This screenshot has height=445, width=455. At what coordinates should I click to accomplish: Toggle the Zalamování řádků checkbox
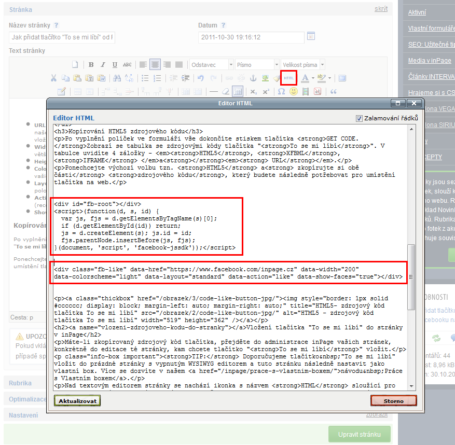[359, 118]
